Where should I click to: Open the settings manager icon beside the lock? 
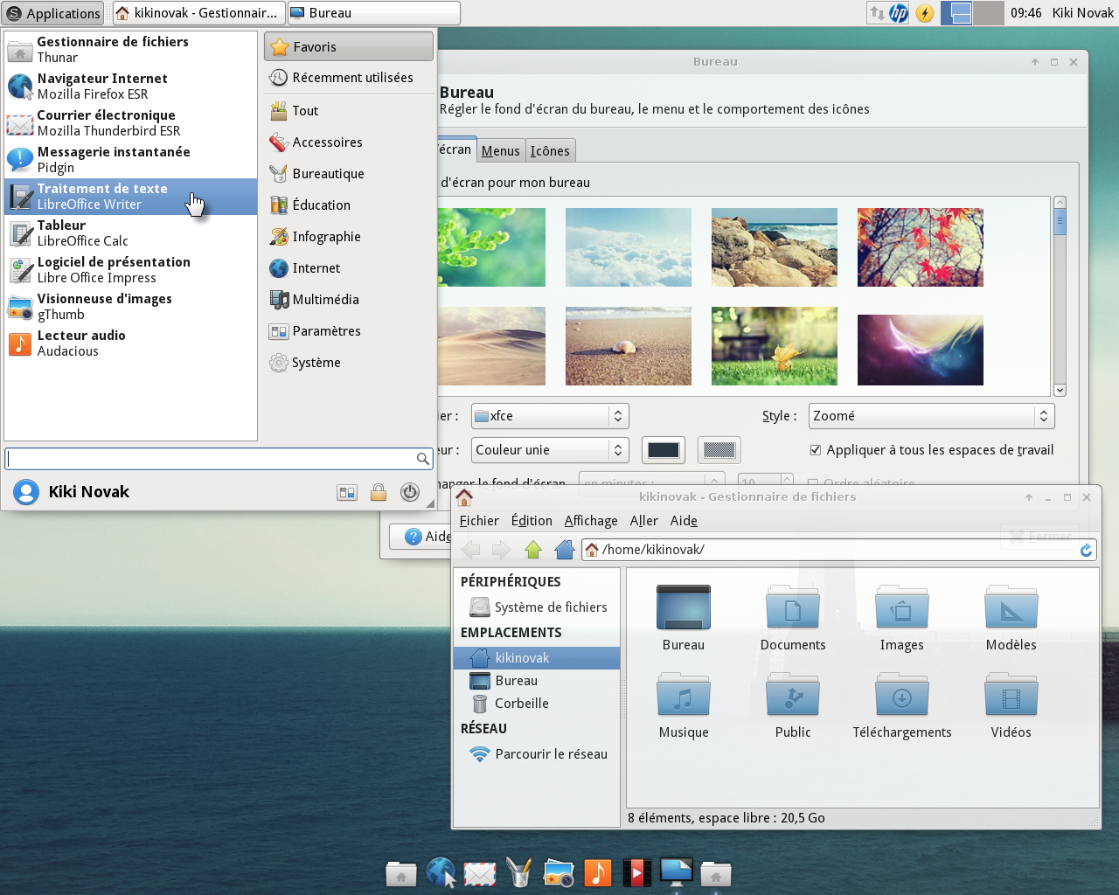tap(347, 492)
